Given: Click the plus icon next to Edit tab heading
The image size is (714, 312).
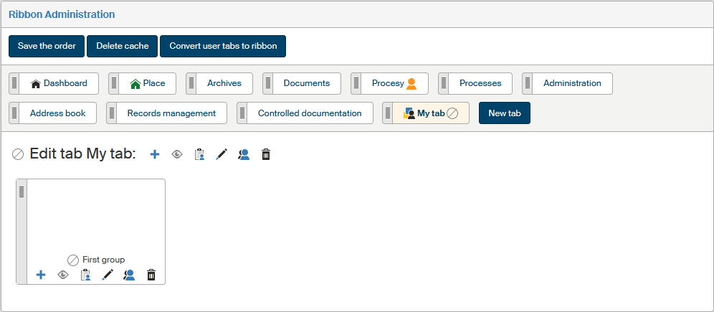Looking at the screenshot, I should [154, 154].
